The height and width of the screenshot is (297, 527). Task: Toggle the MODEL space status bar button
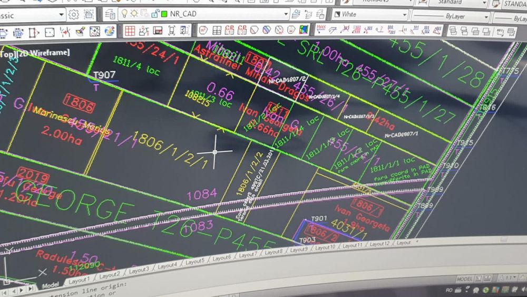point(464,279)
